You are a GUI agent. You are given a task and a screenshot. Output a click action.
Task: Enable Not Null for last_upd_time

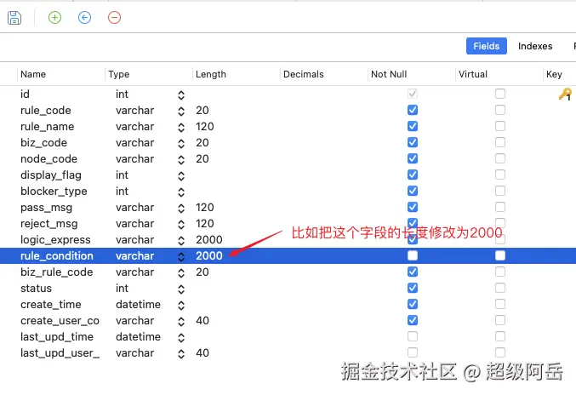(x=413, y=336)
